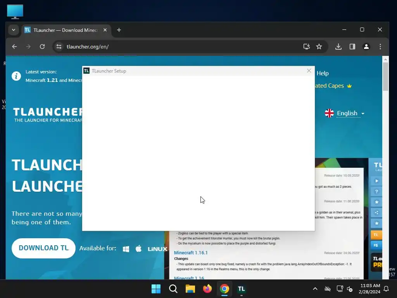Image resolution: width=397 pixels, height=298 pixels.
Task: Go forward in Chrome
Action: click(28, 47)
